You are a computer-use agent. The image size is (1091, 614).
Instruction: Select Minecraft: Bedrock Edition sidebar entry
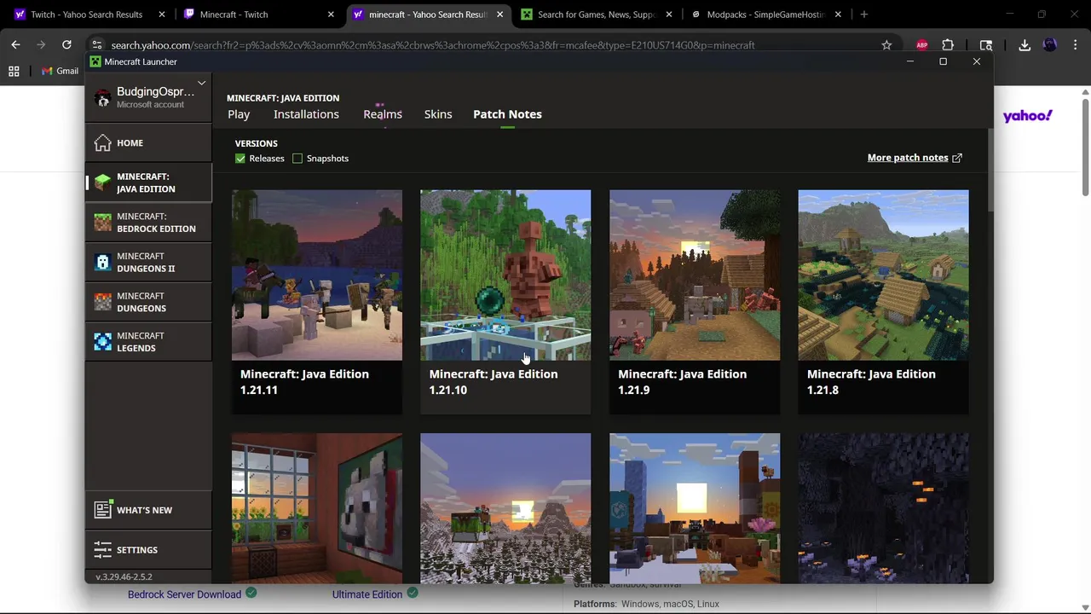point(148,223)
